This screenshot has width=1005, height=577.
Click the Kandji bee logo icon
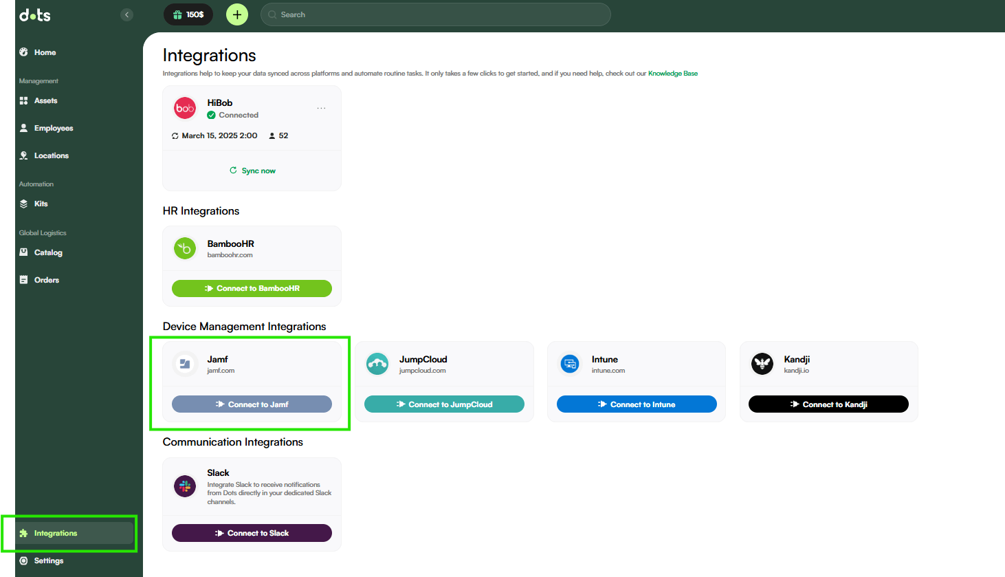tap(762, 364)
